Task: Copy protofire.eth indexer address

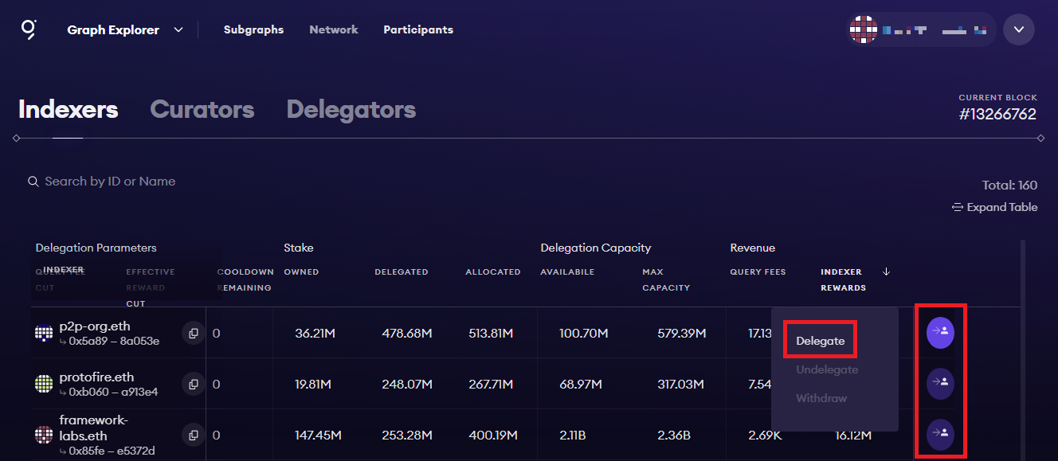Action: tap(193, 384)
